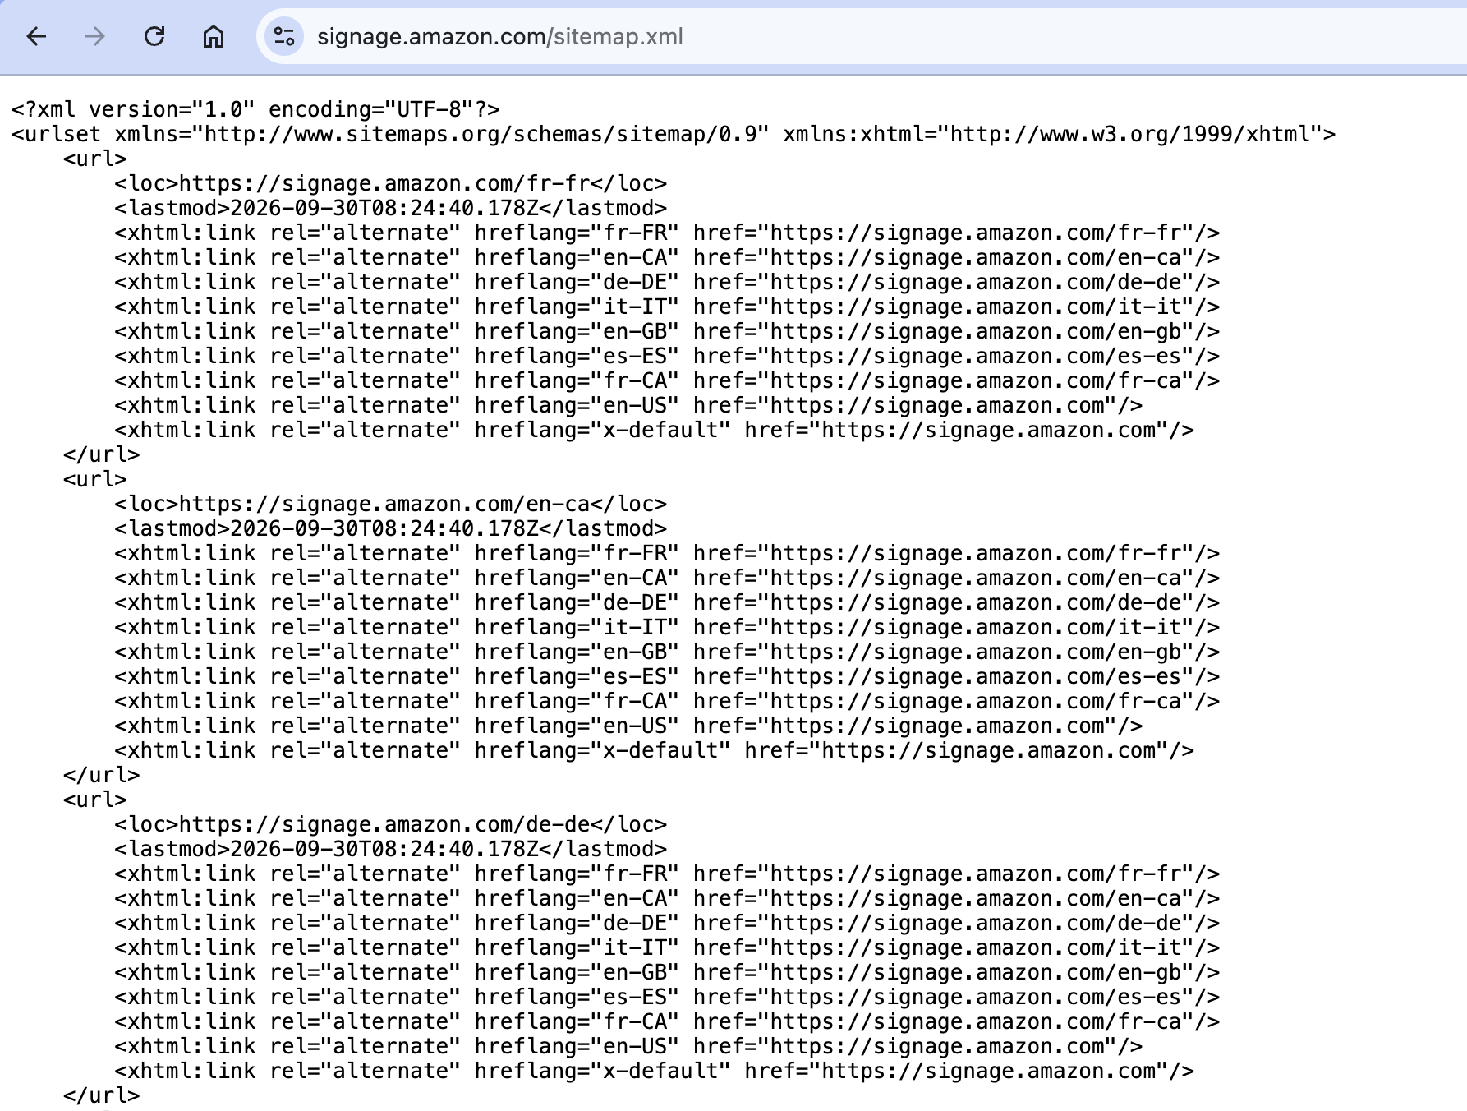Click the '<urlset xmlns=' opening tag line

(674, 134)
